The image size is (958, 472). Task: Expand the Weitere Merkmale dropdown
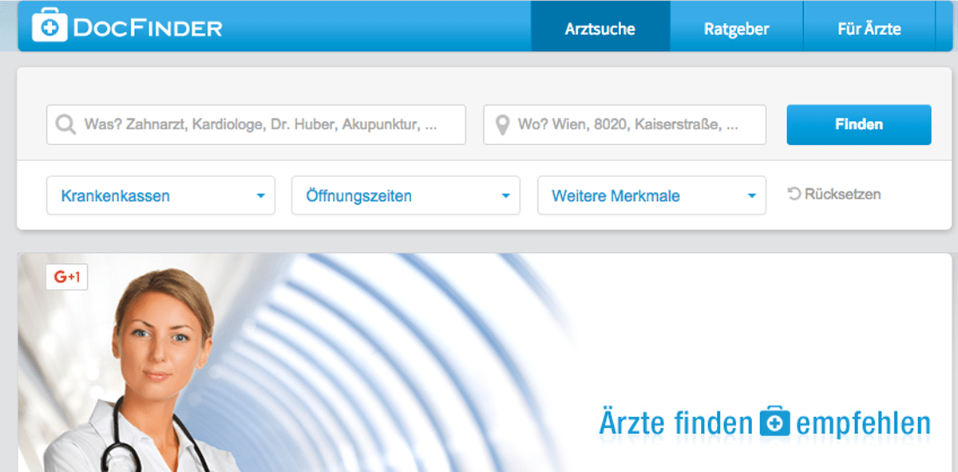(651, 195)
